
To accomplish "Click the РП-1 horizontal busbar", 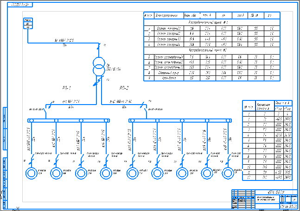I will pos(69,120).
